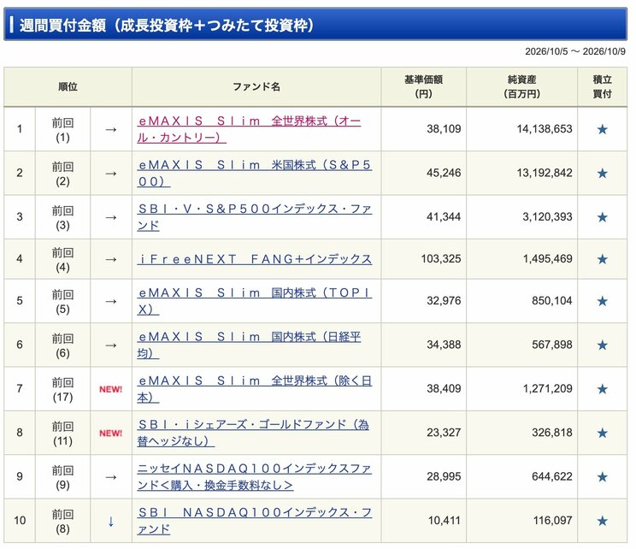Click base price value 41,344

tap(444, 216)
